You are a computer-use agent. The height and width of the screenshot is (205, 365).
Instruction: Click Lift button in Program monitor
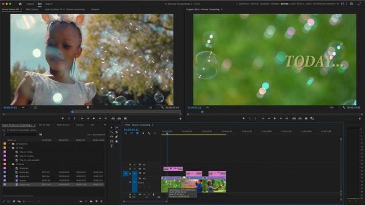pos(294,118)
